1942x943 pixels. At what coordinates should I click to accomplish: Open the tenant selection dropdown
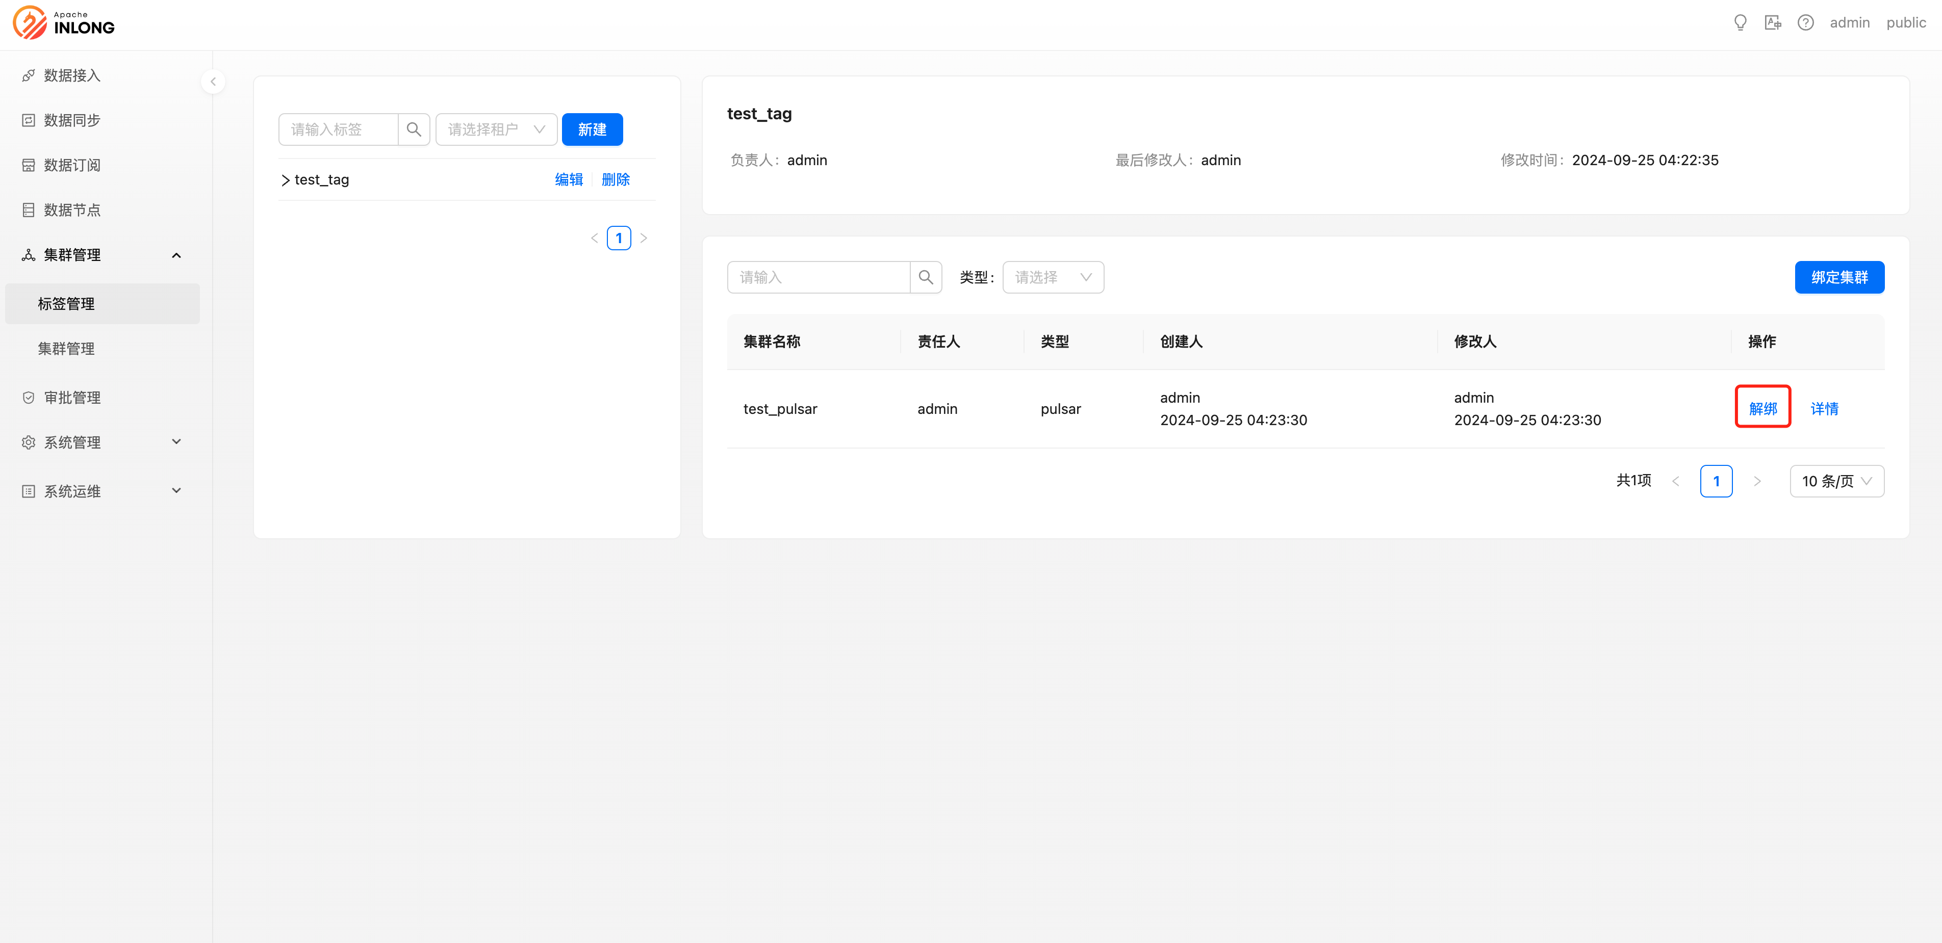496,129
